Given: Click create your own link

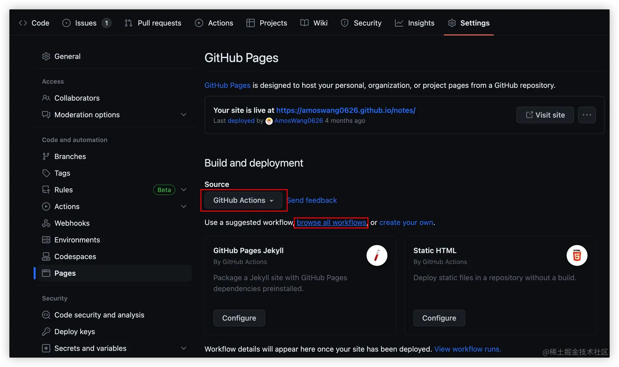Looking at the screenshot, I should [406, 222].
